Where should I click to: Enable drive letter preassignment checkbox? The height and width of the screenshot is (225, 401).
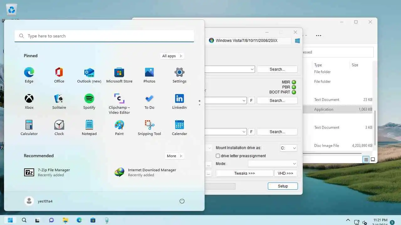(218, 156)
